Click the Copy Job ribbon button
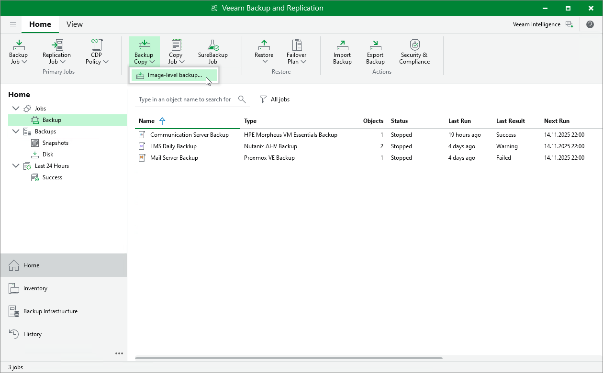Image resolution: width=603 pixels, height=373 pixels. [x=176, y=52]
